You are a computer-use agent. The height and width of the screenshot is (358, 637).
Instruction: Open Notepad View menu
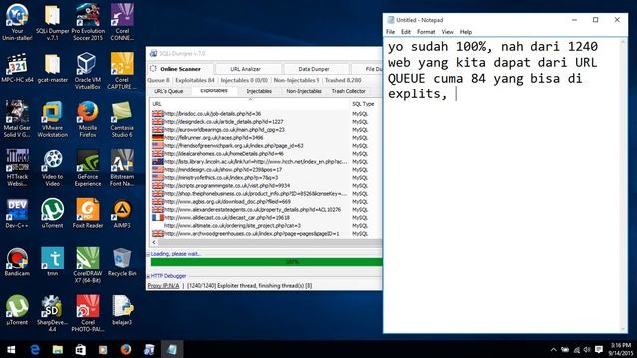[447, 32]
